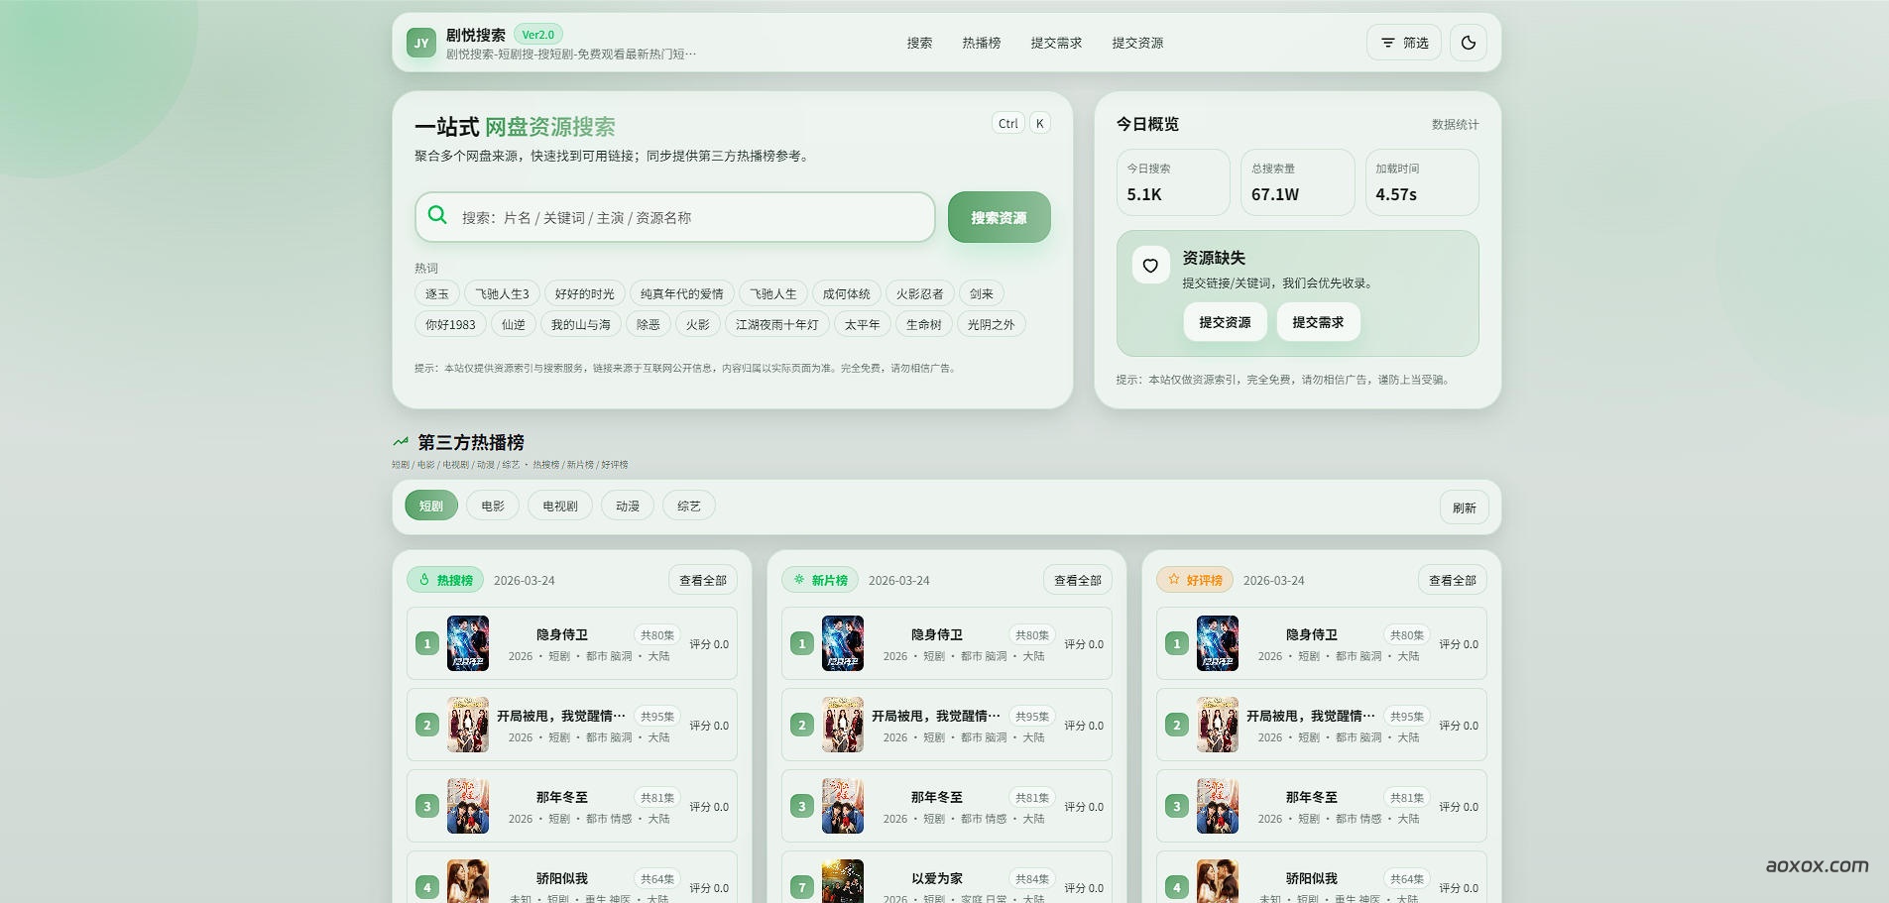Open 热播榜 in the top navigation
Screen dimensions: 1889x903
coord(981,43)
